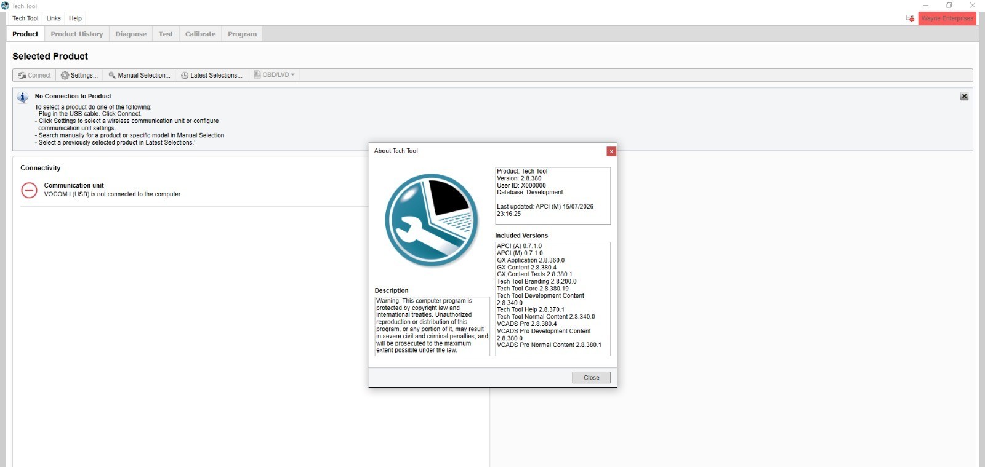Open Settings from the toolbar
The height and width of the screenshot is (467, 985).
[79, 75]
